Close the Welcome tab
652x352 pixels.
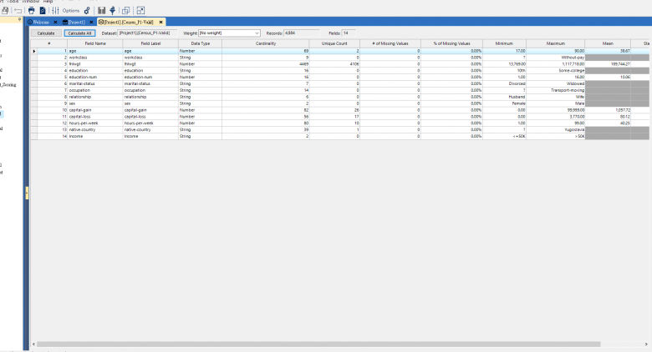55,22
